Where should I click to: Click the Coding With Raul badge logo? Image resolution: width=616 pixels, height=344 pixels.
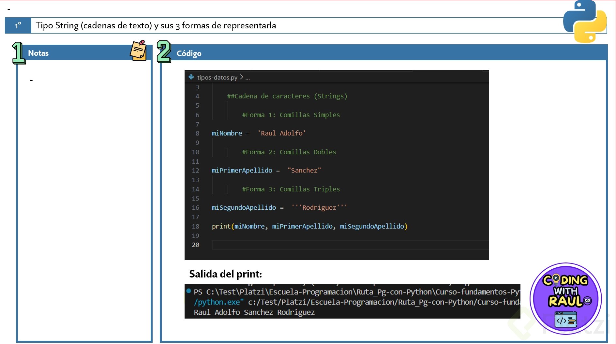point(565,298)
